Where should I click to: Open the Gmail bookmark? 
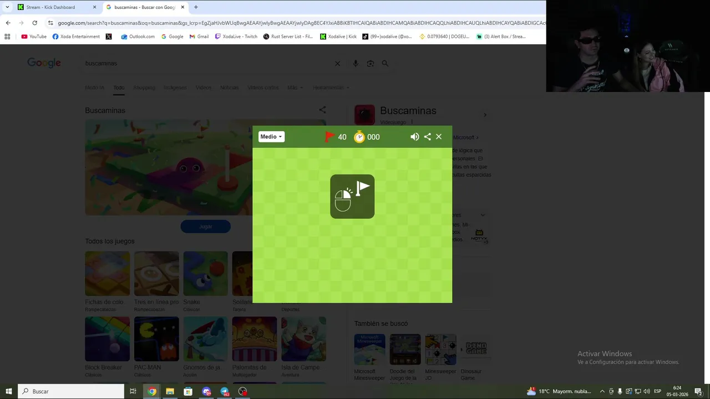tap(199, 37)
